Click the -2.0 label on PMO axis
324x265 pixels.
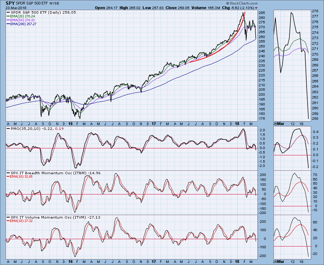point(262,166)
